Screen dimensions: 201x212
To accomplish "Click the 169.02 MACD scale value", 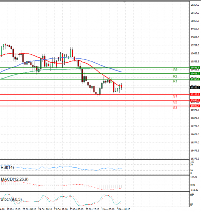I will (x=194, y=177).
